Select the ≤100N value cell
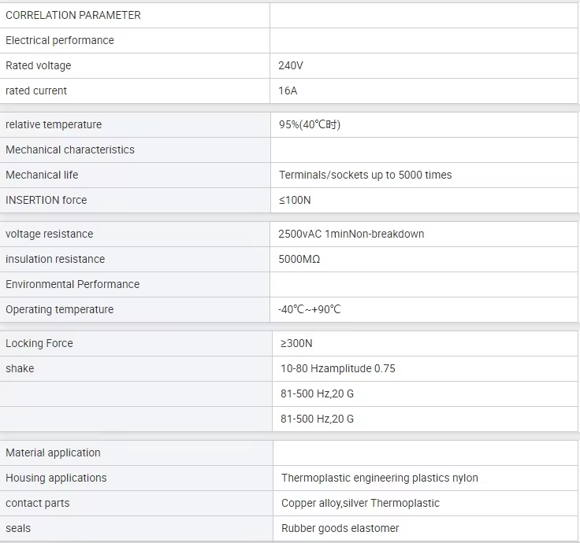The height and width of the screenshot is (543, 580). pos(424,200)
